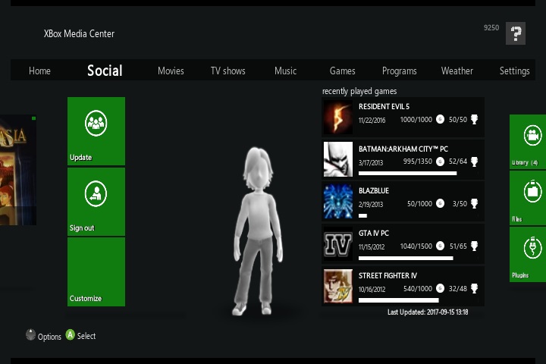Image resolution: width=546 pixels, height=364 pixels.
Task: Click Street Fighter IV gamerscore G icon
Action: (440, 288)
